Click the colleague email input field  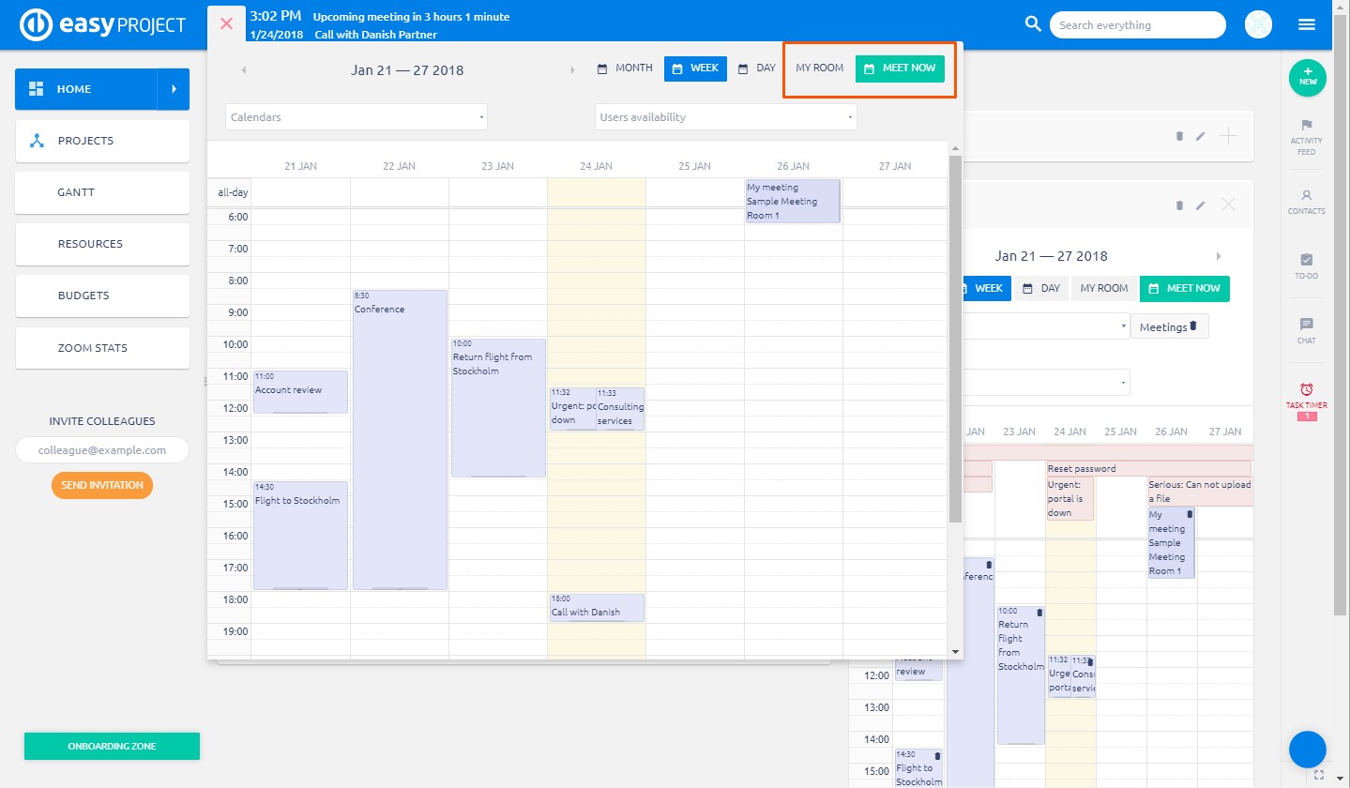tap(102, 450)
